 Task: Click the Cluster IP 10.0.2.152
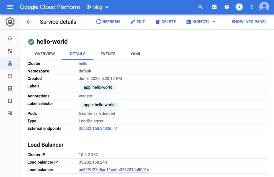click(x=88, y=155)
